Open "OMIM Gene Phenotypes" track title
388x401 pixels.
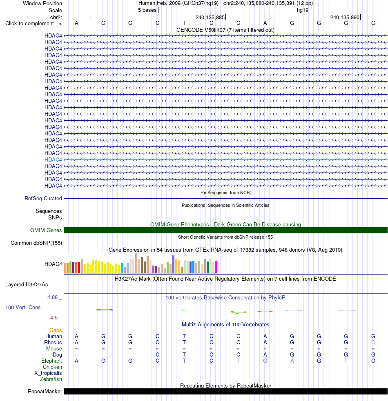click(225, 224)
